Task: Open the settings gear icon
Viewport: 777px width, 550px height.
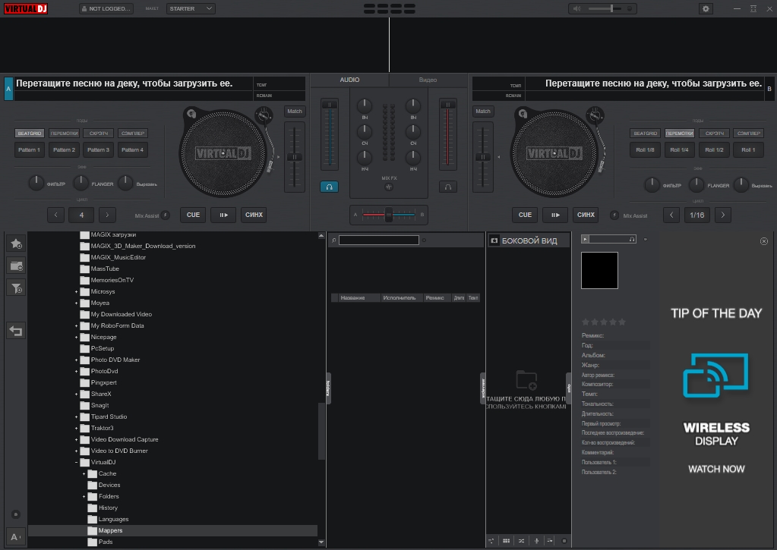Action: [706, 8]
